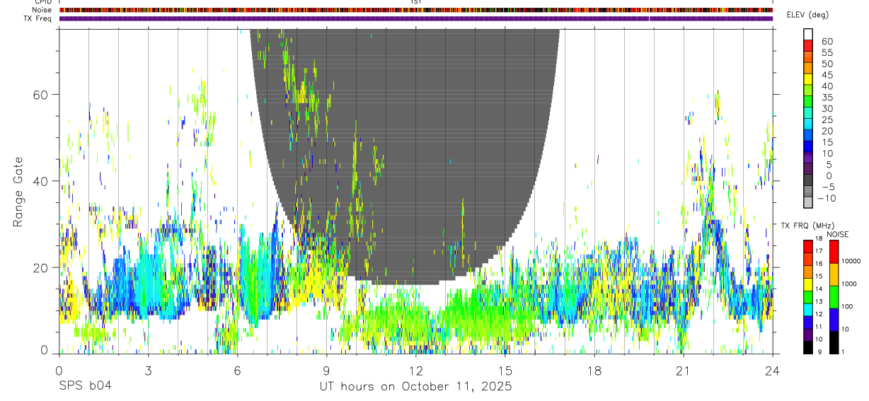Click the '17' label in the TX FRQ legend
869x401 pixels.
tap(820, 252)
